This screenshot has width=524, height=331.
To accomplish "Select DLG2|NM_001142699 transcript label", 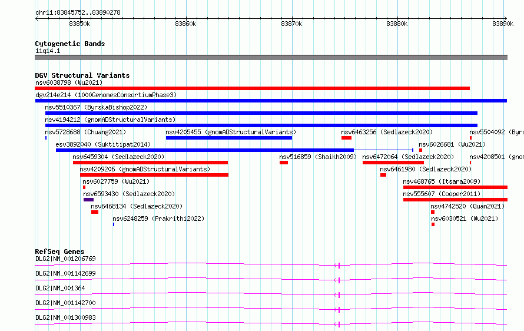I will tap(65, 273).
